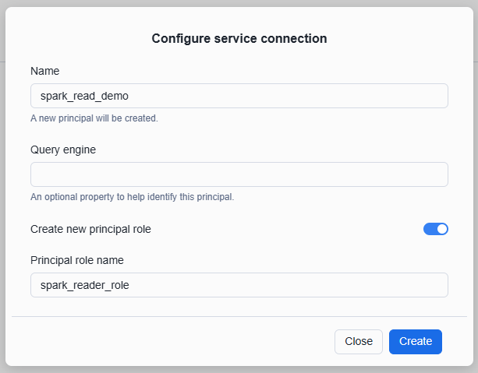Click the divider line above the dialog buttons
The width and height of the screenshot is (478, 373).
[239, 316]
